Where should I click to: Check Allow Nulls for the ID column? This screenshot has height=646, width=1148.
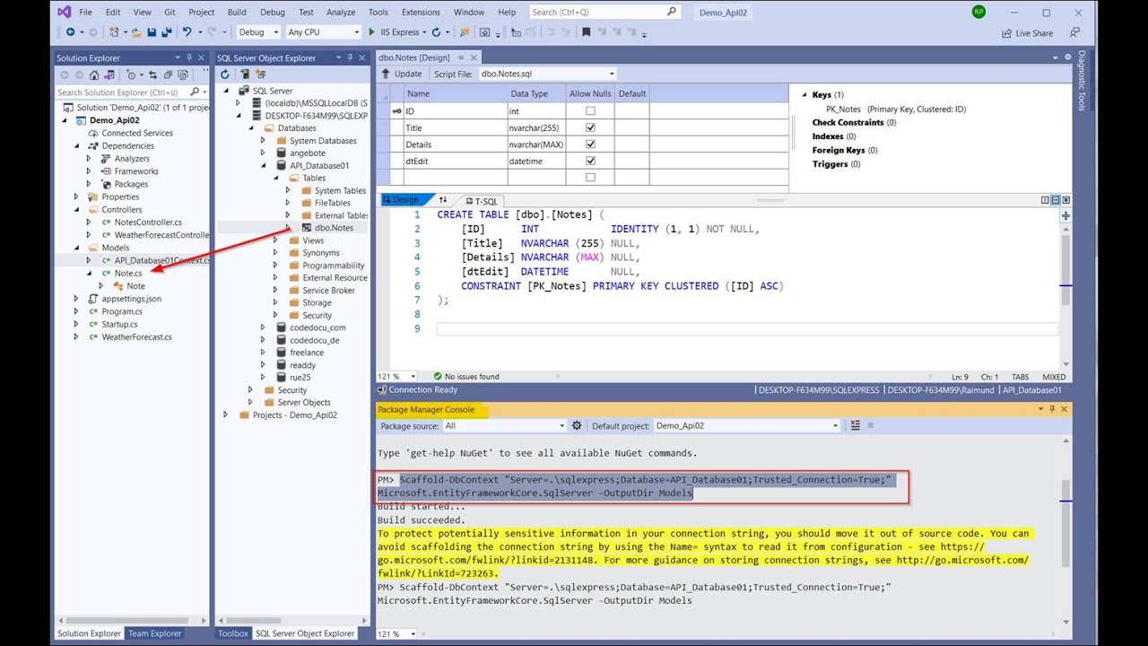[x=590, y=111]
